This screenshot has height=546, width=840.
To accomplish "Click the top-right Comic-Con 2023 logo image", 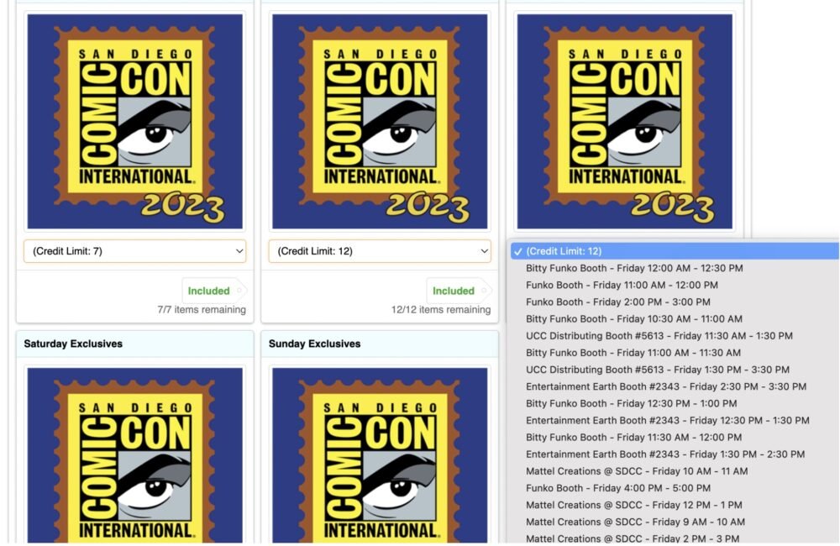I will [x=624, y=122].
